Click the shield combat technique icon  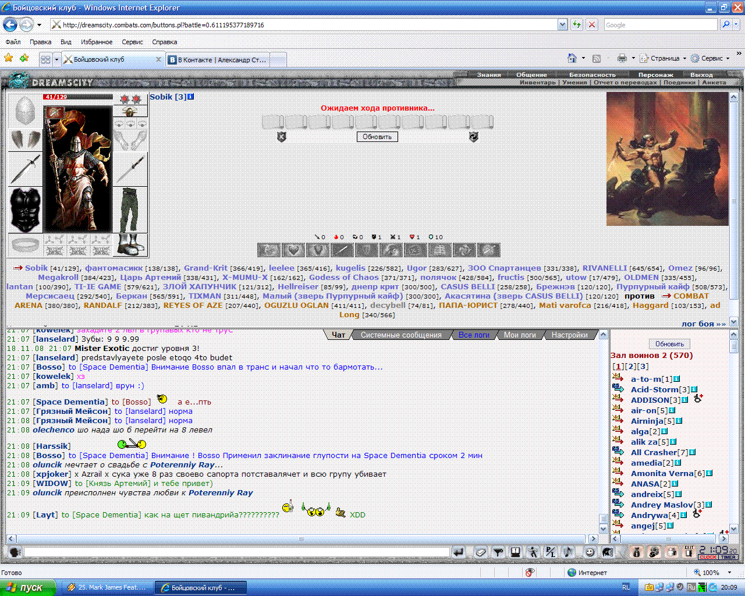click(x=318, y=250)
